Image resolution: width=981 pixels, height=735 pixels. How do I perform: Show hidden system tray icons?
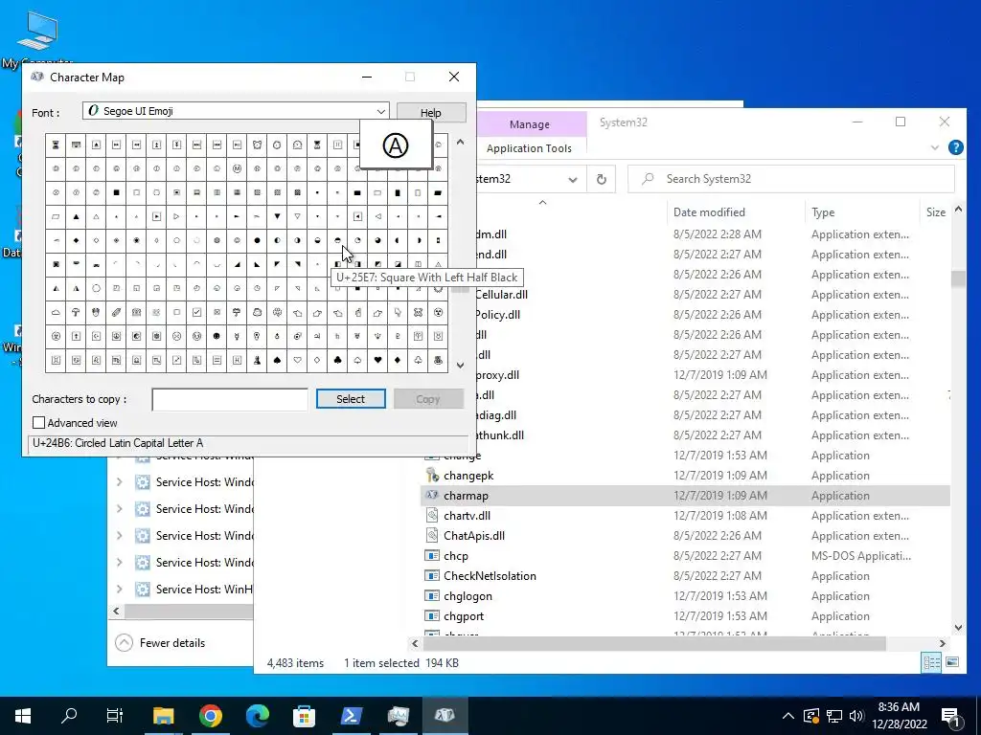pos(787,716)
